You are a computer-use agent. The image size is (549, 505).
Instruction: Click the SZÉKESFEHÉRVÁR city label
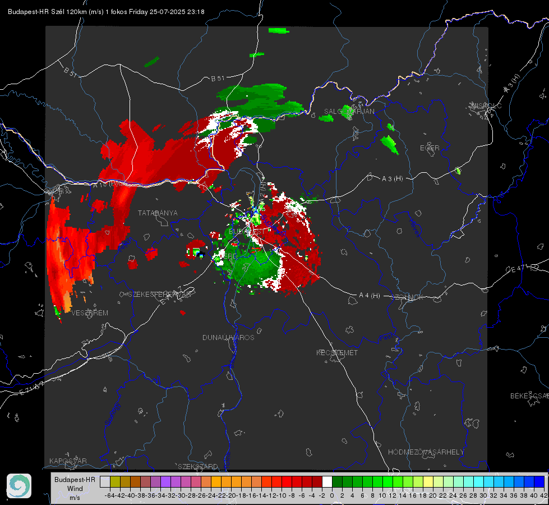160,295
